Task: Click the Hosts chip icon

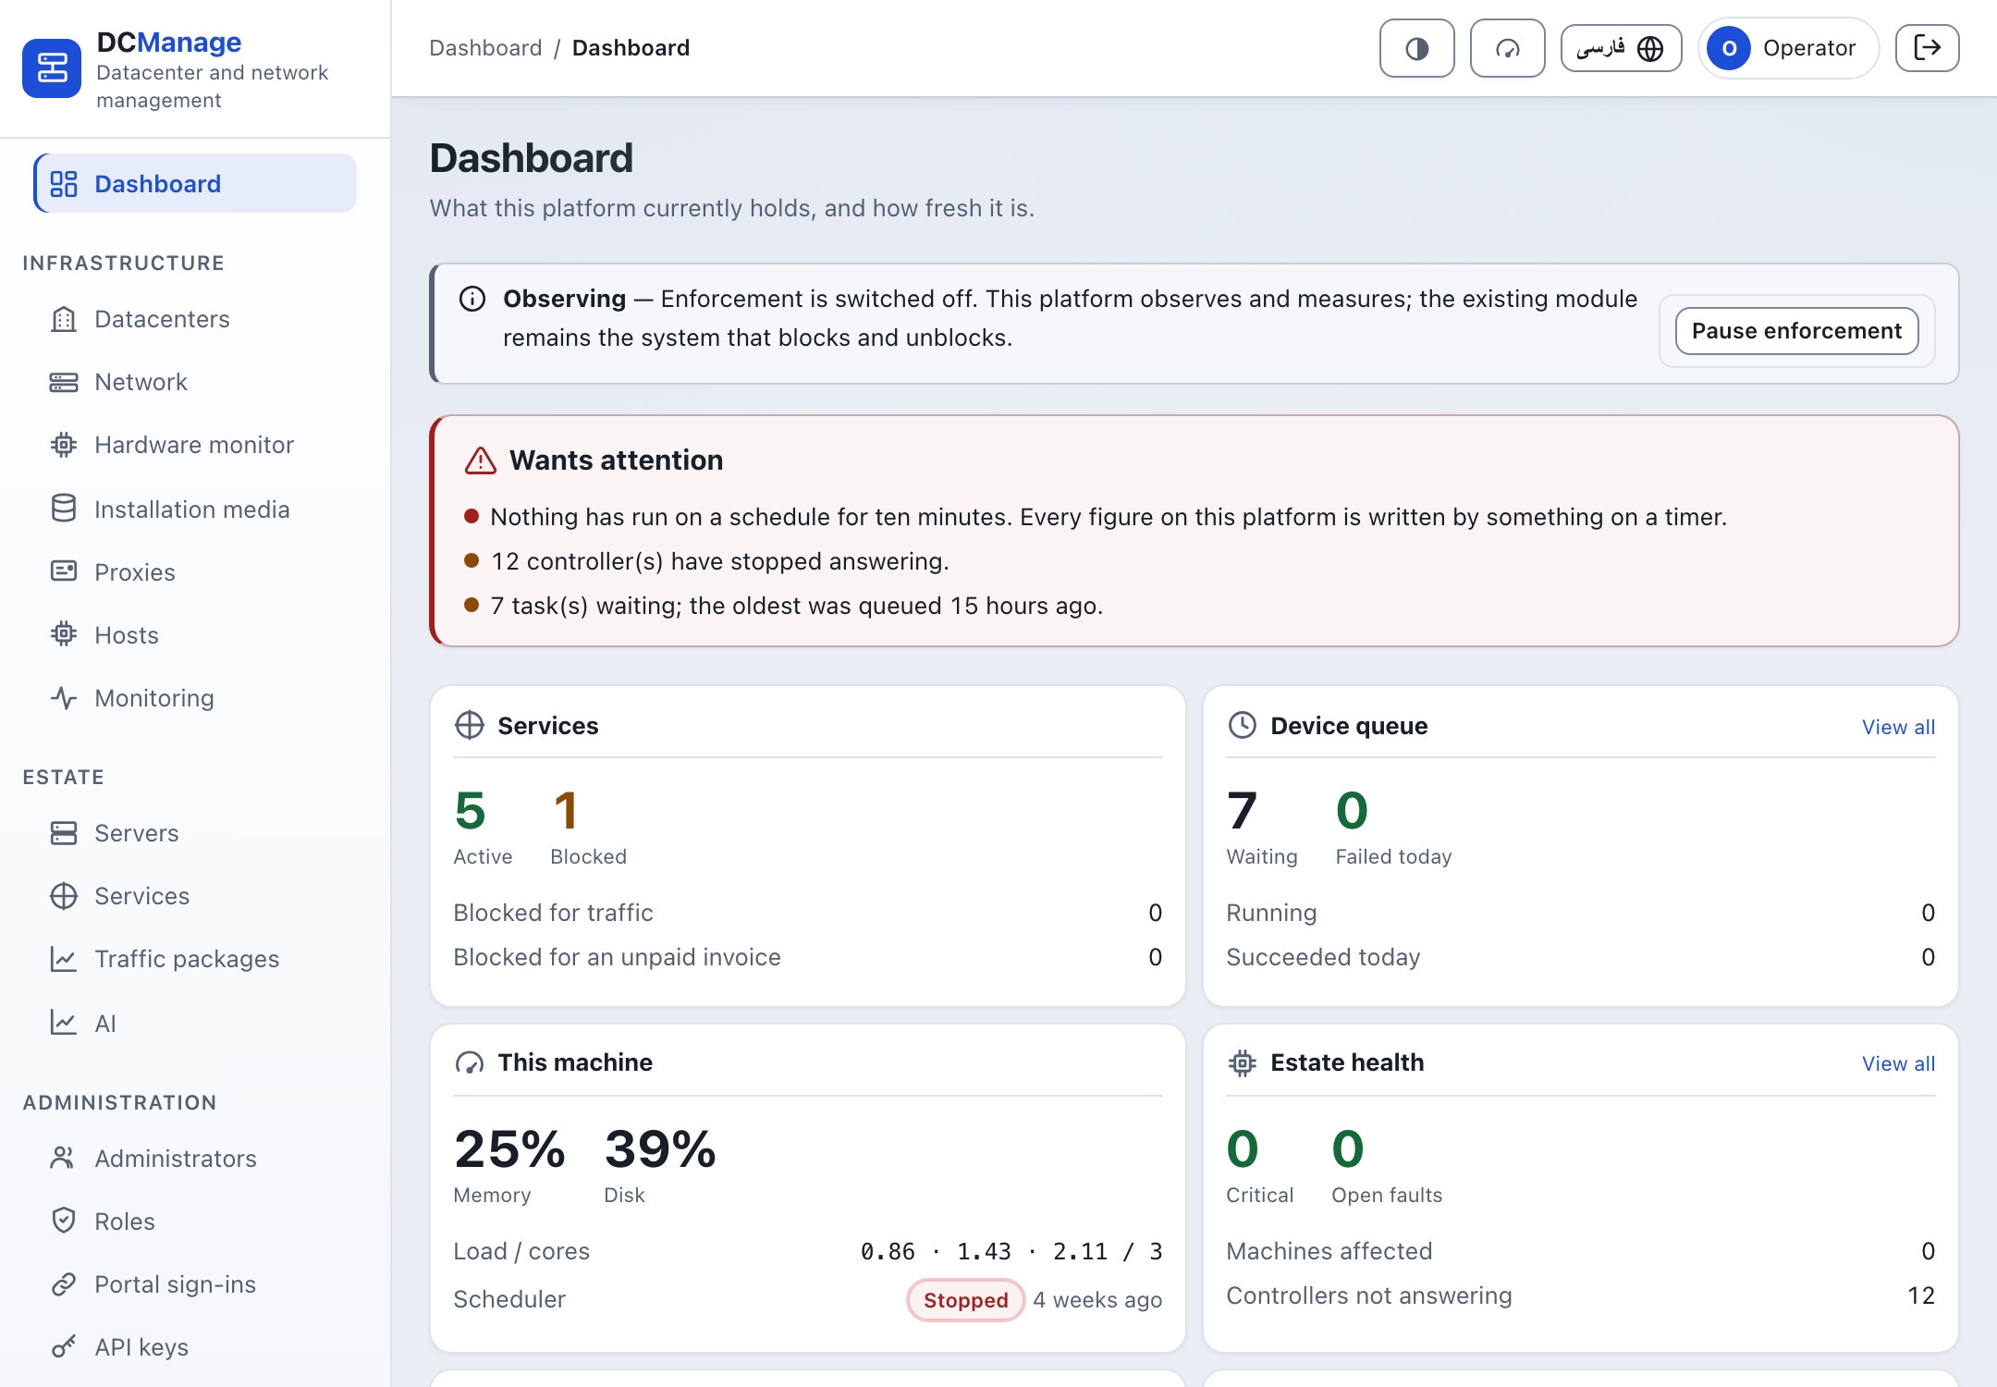Action: [x=64, y=634]
